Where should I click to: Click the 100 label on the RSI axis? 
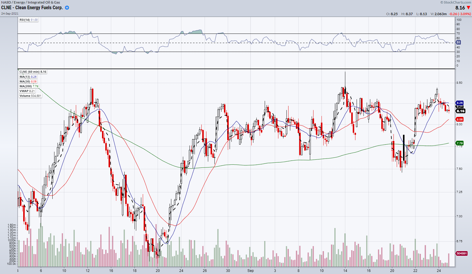click(459, 20)
